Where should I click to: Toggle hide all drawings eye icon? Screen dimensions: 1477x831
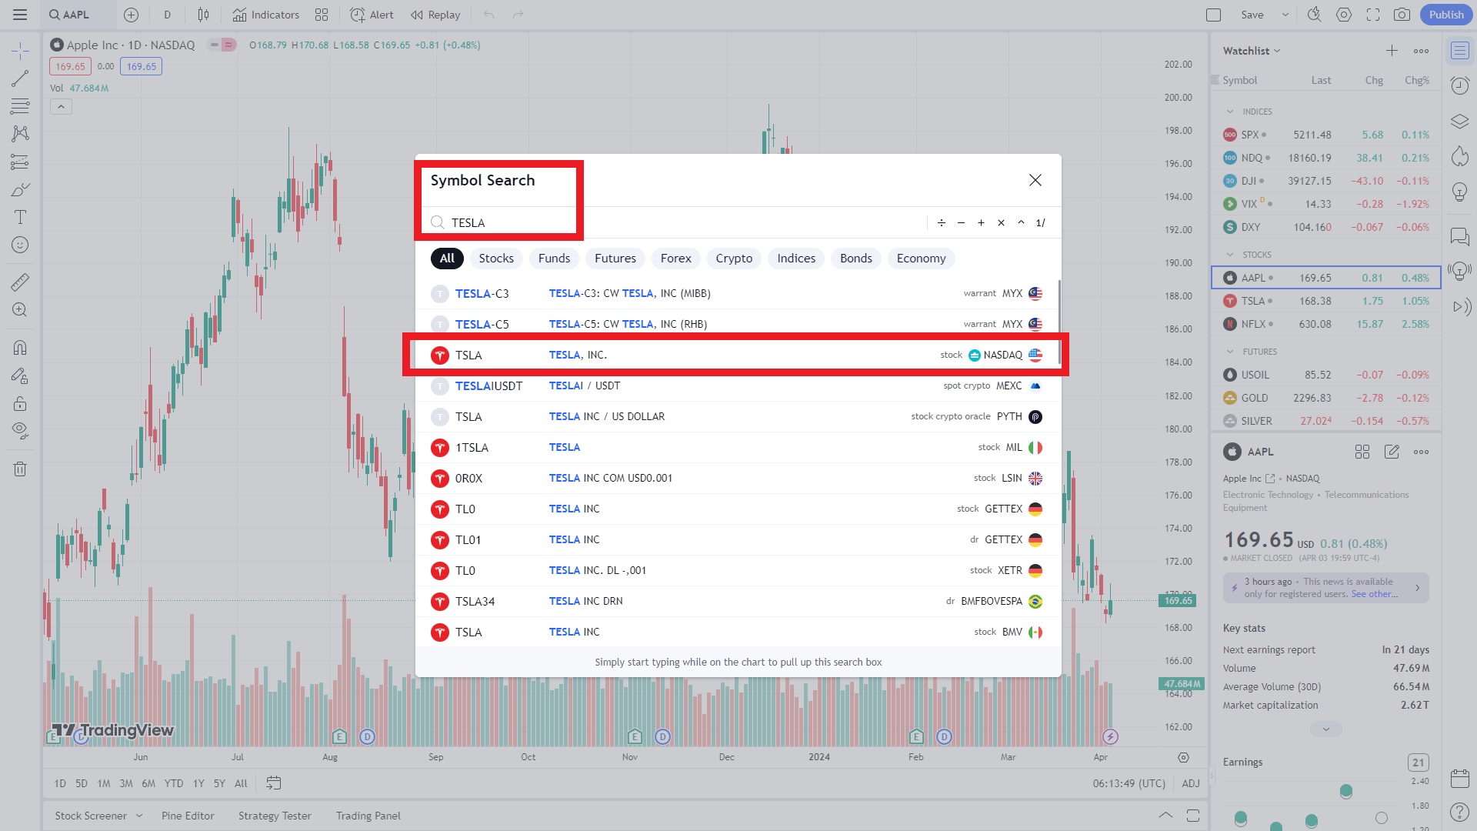coord(20,429)
